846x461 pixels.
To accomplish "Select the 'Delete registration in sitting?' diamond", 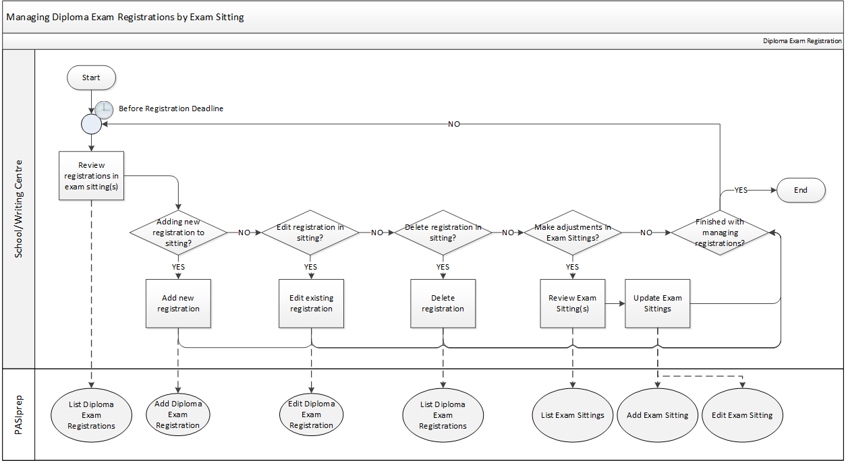I will click(x=443, y=233).
